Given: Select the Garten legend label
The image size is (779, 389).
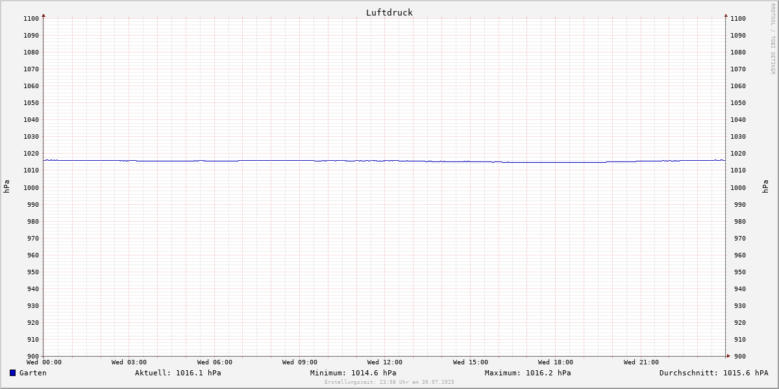Looking at the screenshot, I should (x=32, y=373).
